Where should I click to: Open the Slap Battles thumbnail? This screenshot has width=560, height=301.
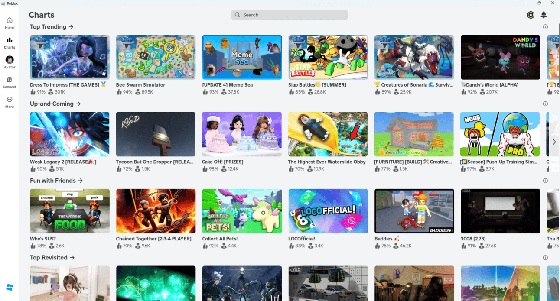coord(328,57)
